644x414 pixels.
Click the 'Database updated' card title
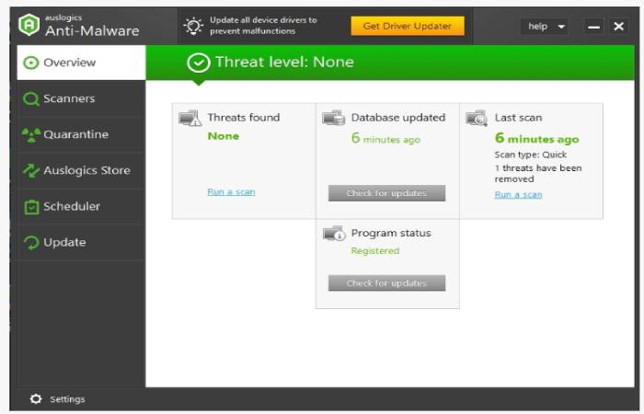[398, 118]
